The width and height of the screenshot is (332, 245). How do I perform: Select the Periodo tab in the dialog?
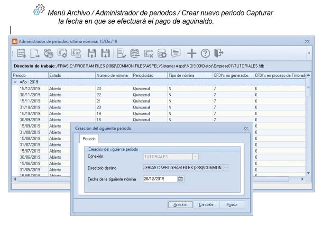pyautogui.click(x=89, y=140)
